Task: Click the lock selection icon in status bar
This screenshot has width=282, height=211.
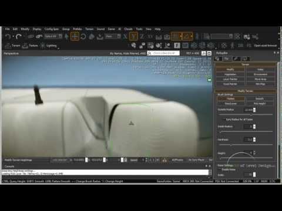Action: click(126, 160)
